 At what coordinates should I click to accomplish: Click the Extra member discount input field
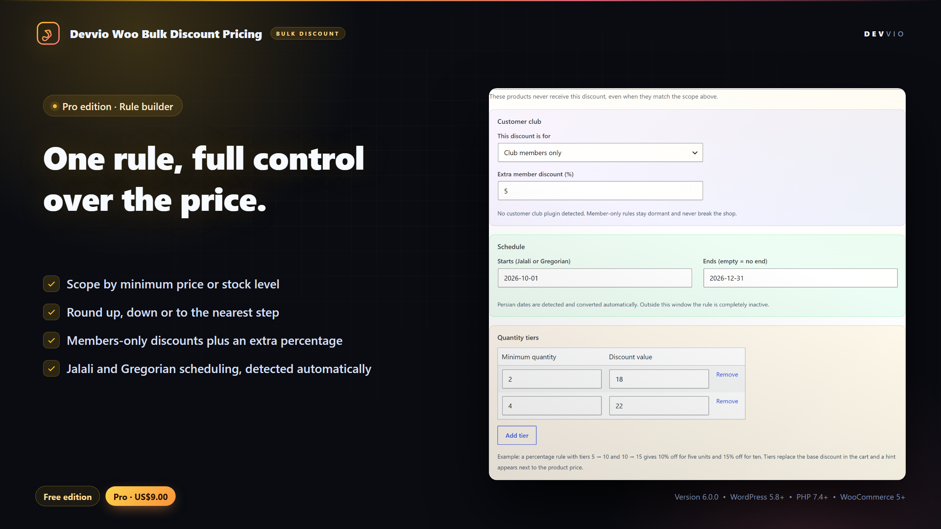point(600,191)
